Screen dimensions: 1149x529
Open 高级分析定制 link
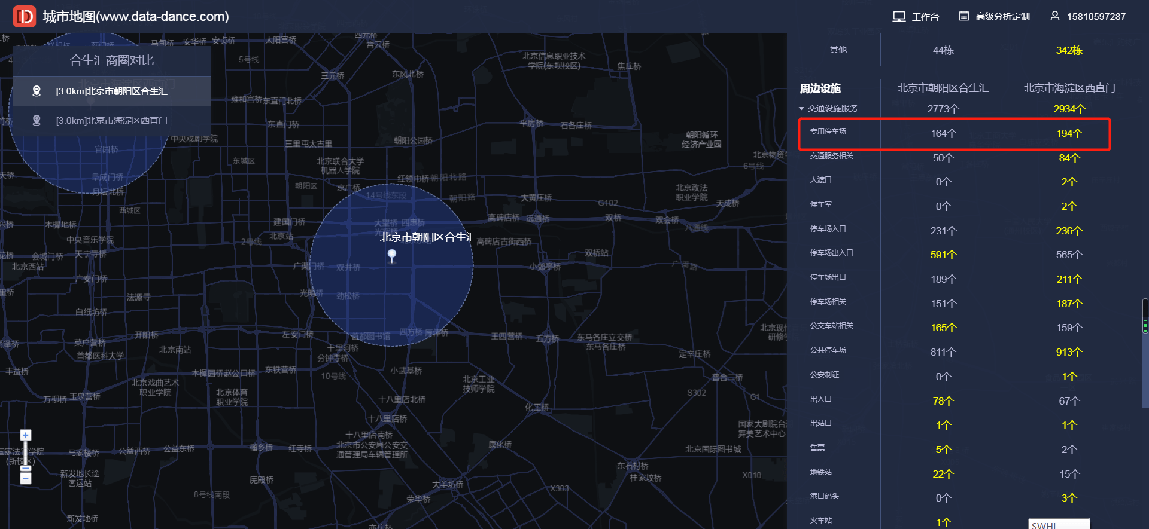coord(1002,17)
